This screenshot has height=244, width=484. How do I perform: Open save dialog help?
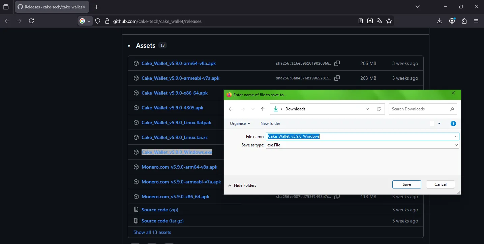(x=453, y=124)
